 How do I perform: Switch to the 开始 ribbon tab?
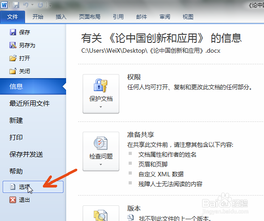click(x=38, y=17)
